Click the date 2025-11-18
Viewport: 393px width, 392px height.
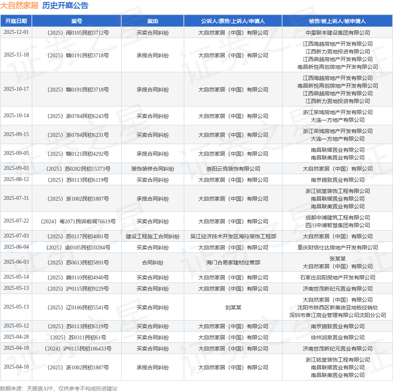tap(16, 55)
